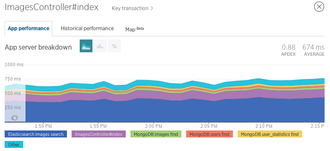Click the 1:55 PM time axis label
Screen dimensions: 330x151
[98, 126]
